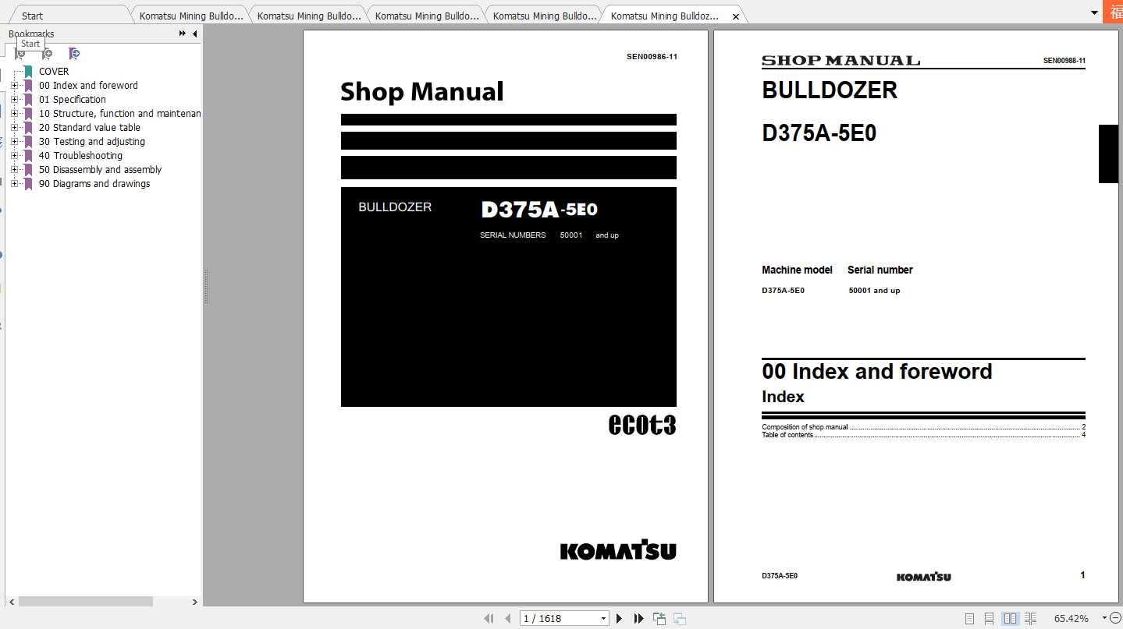Decrease zoom with the minus control
Viewport: 1123px width, 629px height.
(x=1117, y=618)
